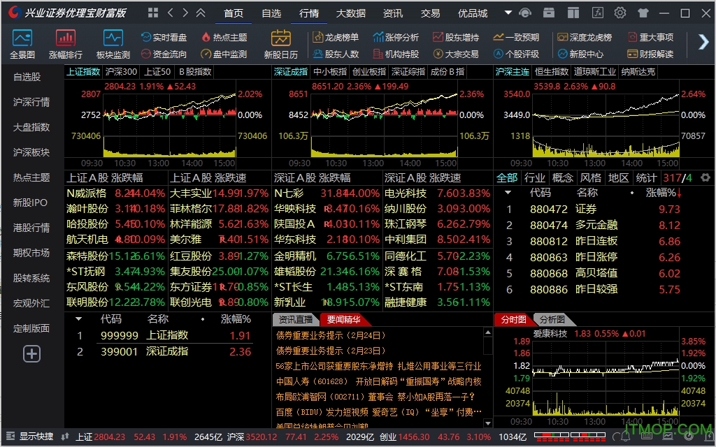Image resolution: width=716 pixels, height=447 pixels.
Task: Open 个股评级 stock ratings
Action: pos(517,54)
